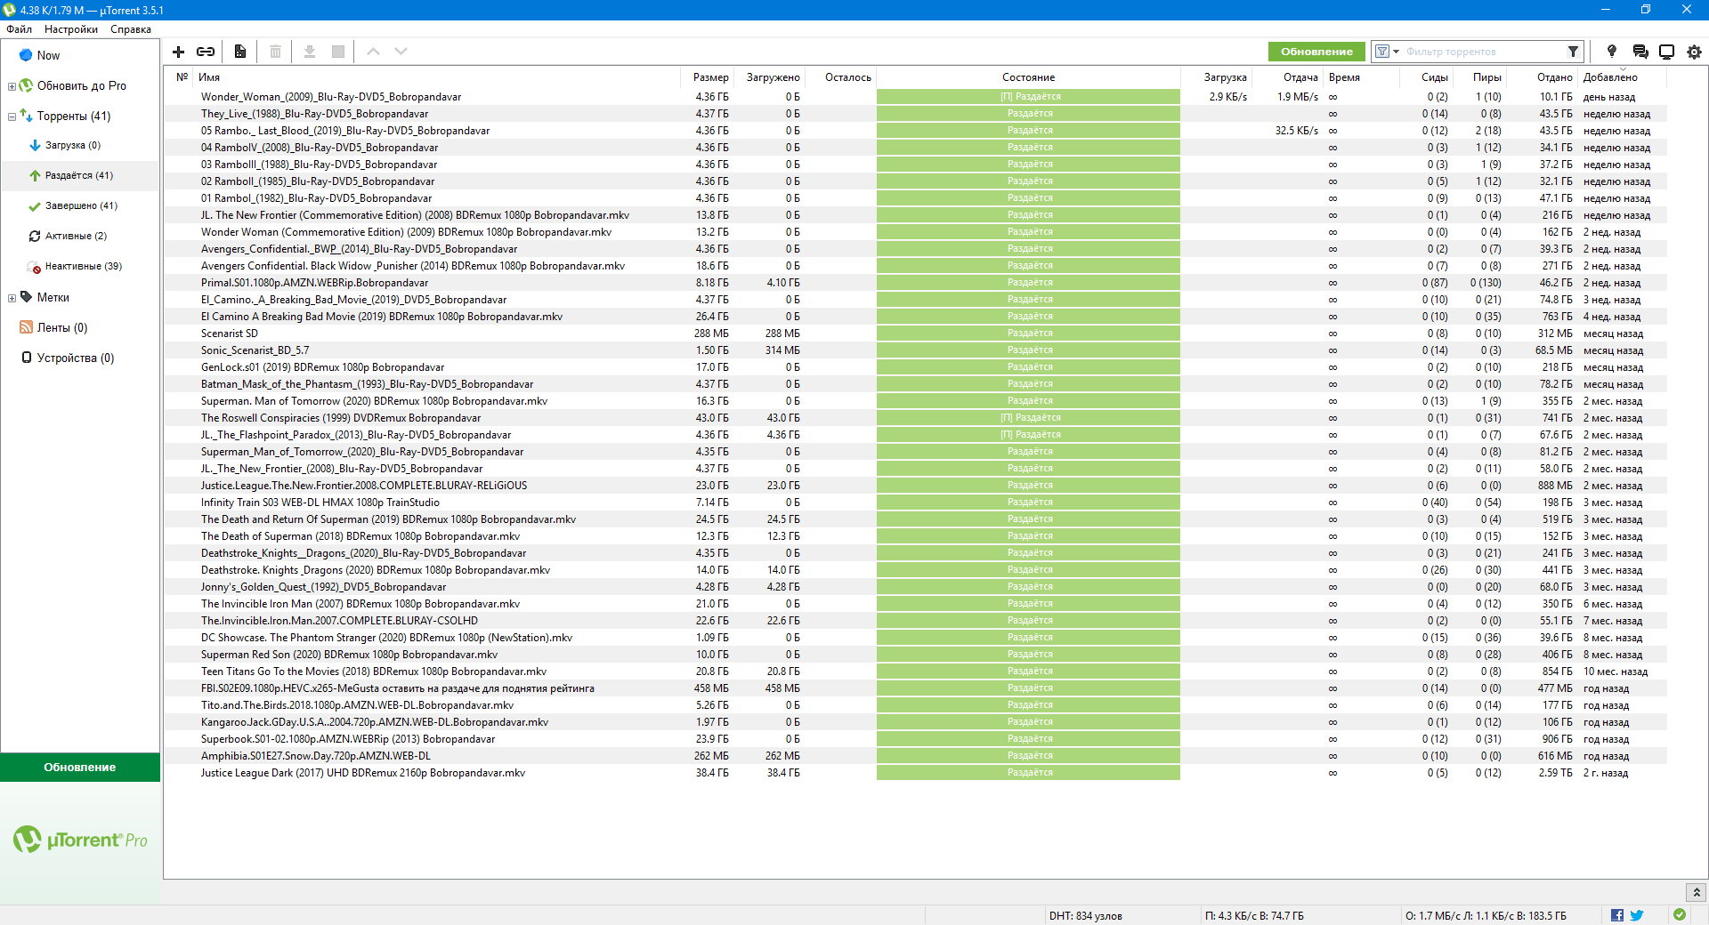This screenshot has height=925, width=1709.
Task: Click the remote monitor icon
Action: [1667, 52]
